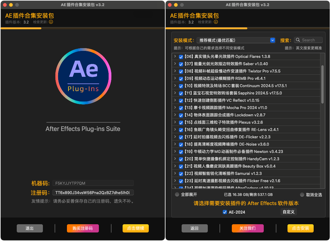Screen dimensions: 331x241
Task: Disable the Saber v1.0.40 plugin checkbox
Action: [181, 64]
